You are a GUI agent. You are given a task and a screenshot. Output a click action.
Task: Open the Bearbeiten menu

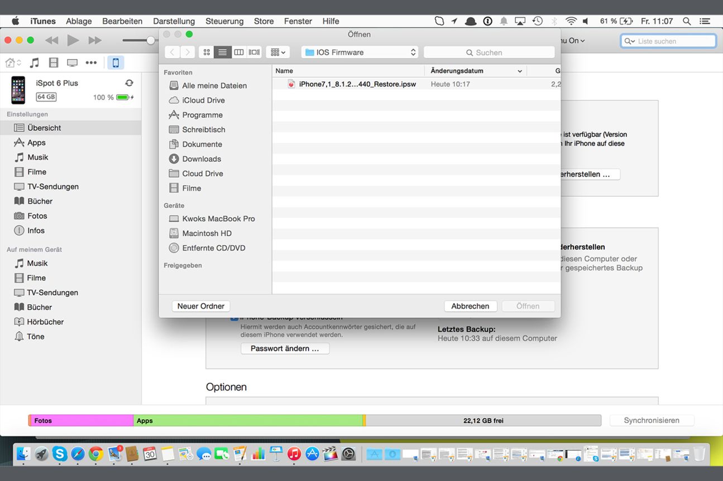122,21
